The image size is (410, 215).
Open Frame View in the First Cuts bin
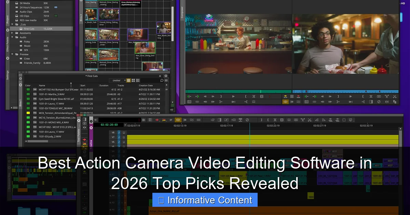click(133, 81)
